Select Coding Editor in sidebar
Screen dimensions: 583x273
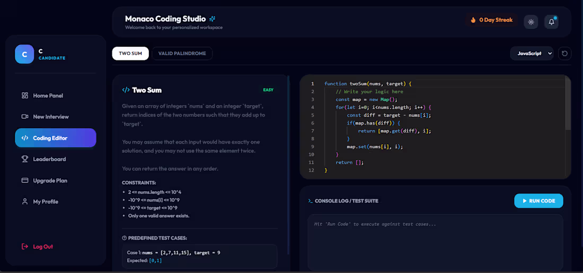coord(56,138)
